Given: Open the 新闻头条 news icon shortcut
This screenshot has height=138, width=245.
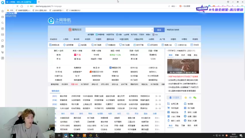Looking at the screenshot, I should tap(54, 45).
